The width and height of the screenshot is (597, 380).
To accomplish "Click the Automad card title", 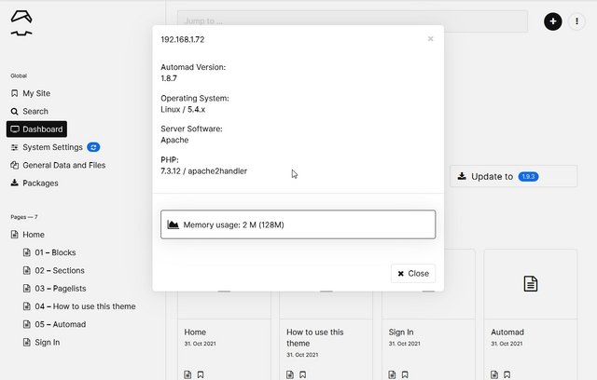I will click(507, 332).
